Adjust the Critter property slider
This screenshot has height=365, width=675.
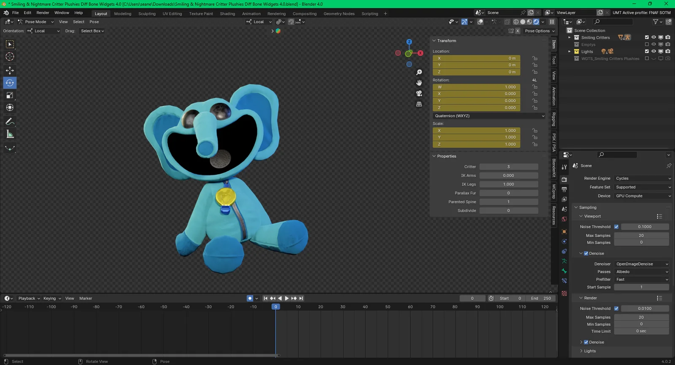click(509, 167)
